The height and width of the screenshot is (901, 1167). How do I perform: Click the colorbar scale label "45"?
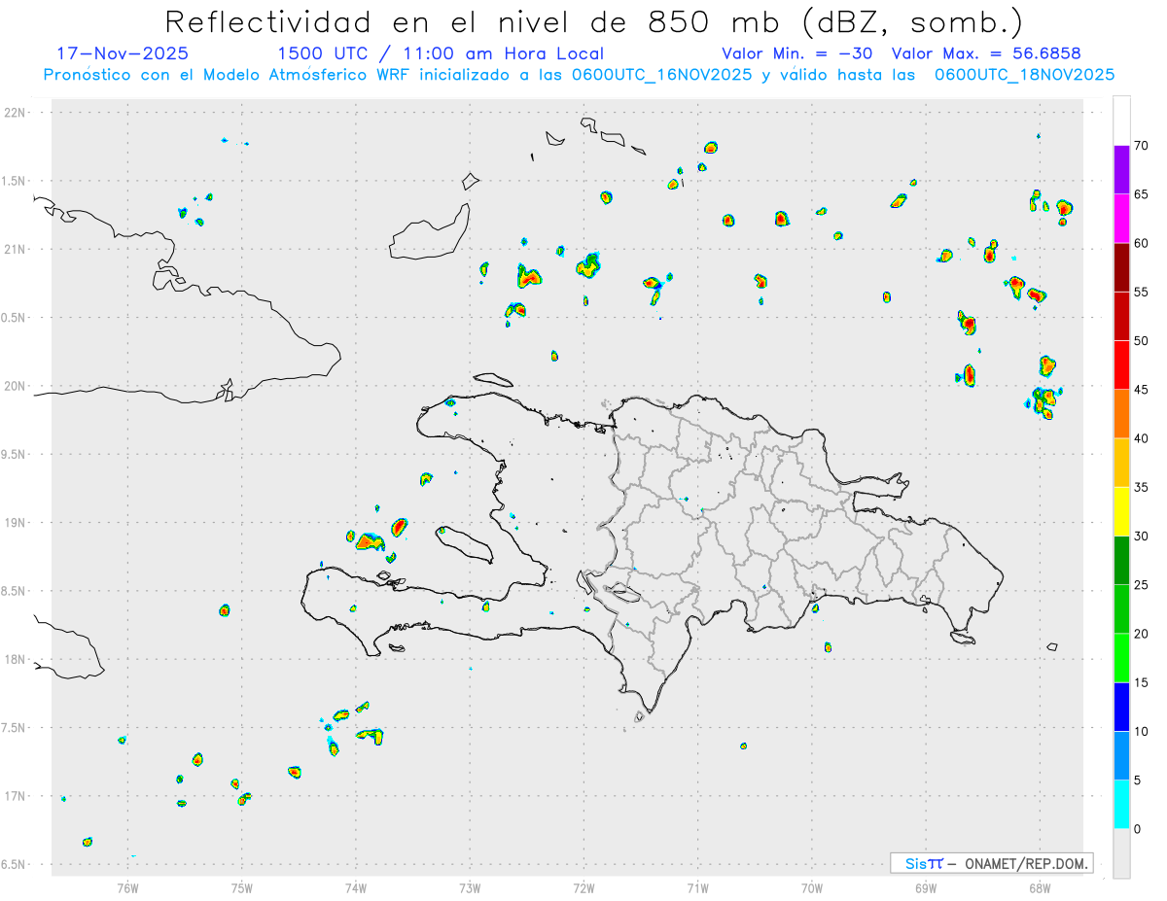click(x=1142, y=390)
